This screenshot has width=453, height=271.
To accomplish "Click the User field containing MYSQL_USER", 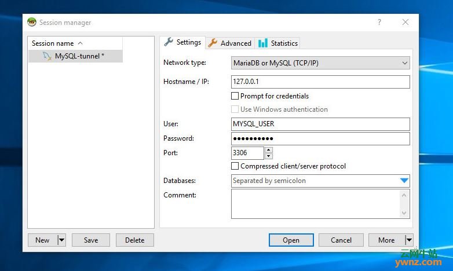I will pyautogui.click(x=320, y=124).
